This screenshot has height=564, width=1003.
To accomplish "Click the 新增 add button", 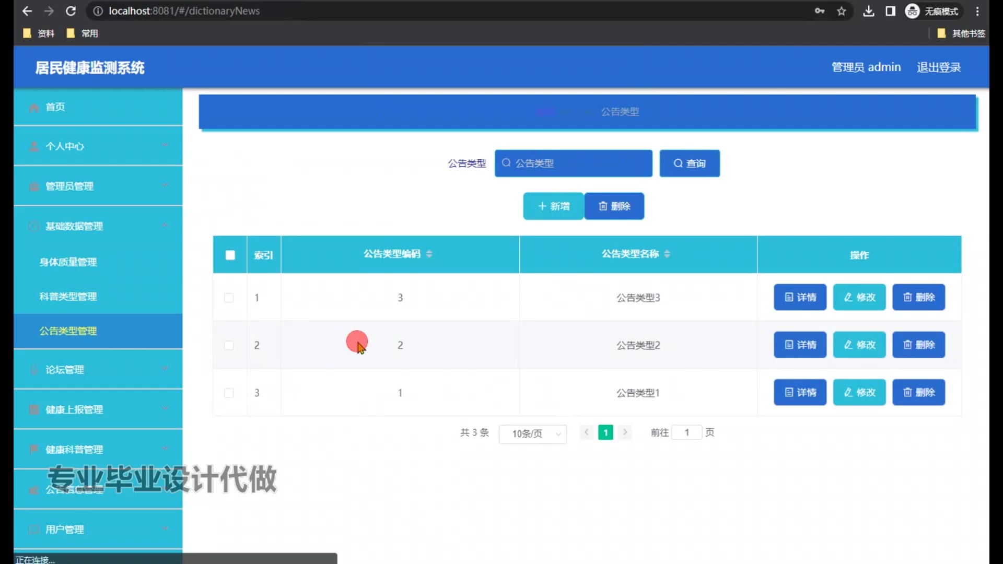I will [x=553, y=206].
